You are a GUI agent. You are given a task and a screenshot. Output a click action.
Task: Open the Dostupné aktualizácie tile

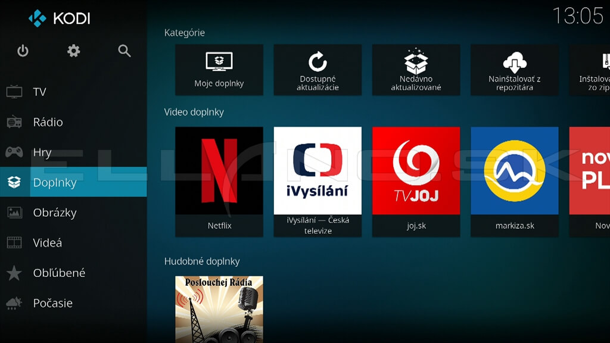[x=318, y=70]
